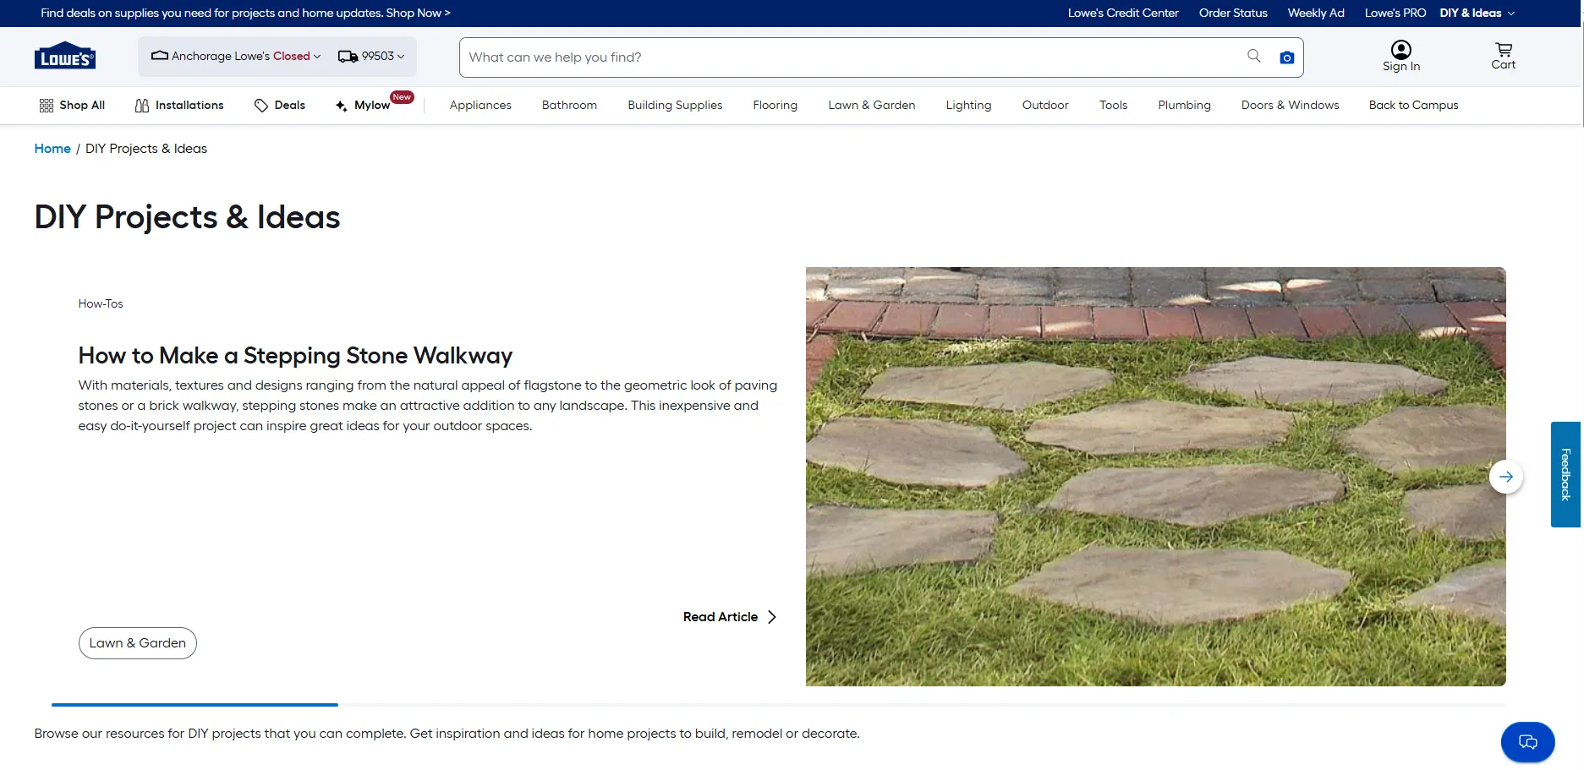This screenshot has width=1584, height=770.
Task: Click the Installations icon
Action: pos(141,105)
